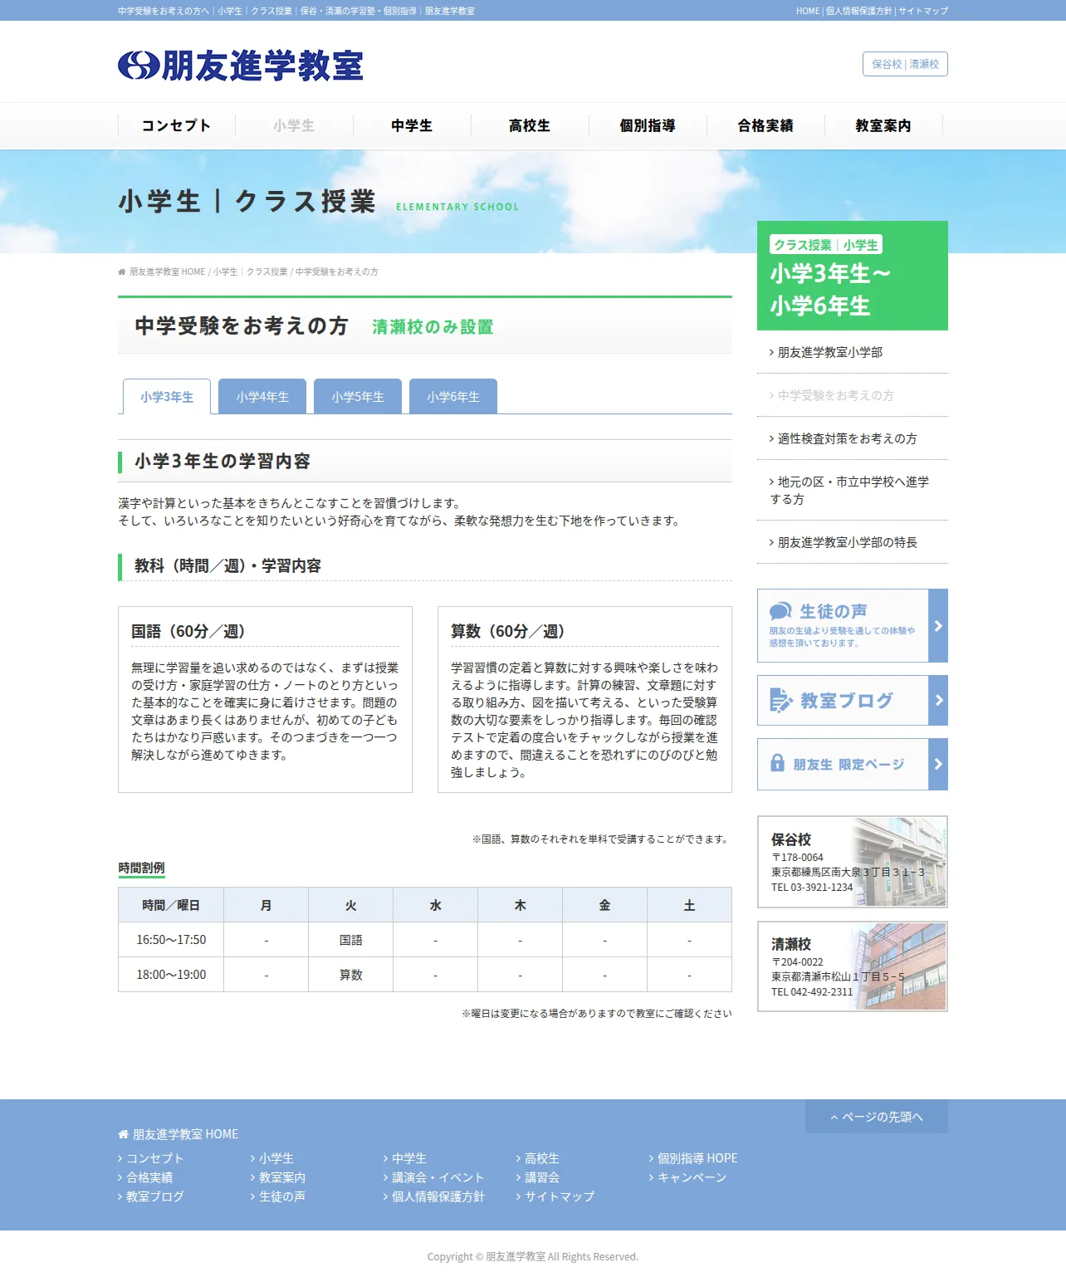This screenshot has width=1066, height=1272.
Task: Open footer link 教室案内
Action: [282, 1177]
